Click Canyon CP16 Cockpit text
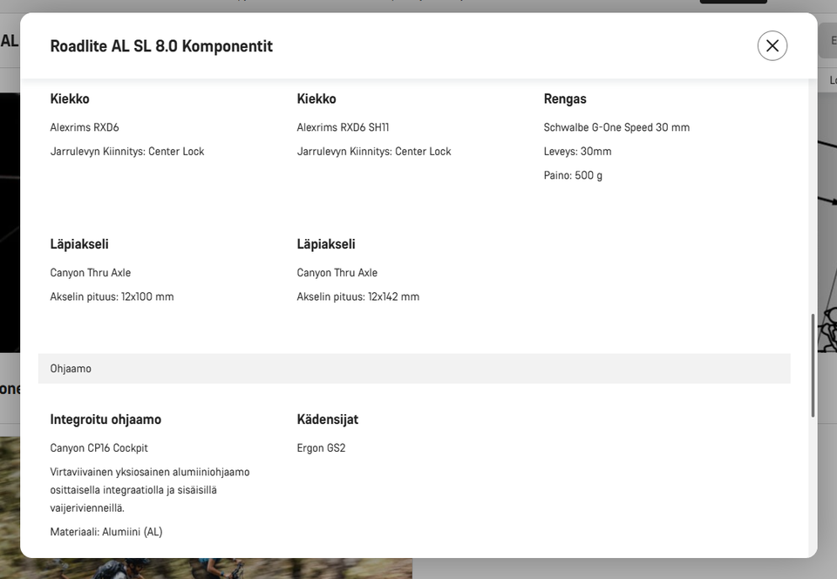The image size is (837, 579). tap(99, 448)
